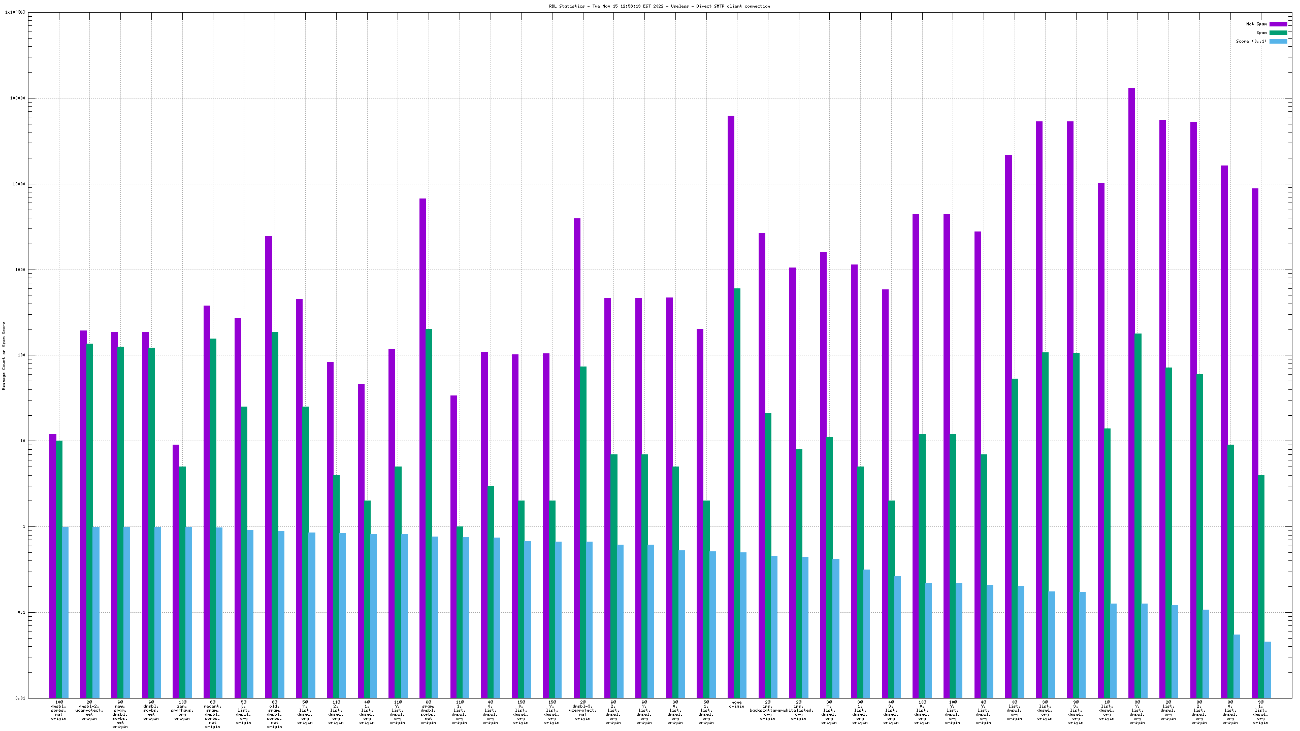Click the 'zen.spamhaus.org origin' axis label
This screenshot has height=731, width=1300.
182,710
